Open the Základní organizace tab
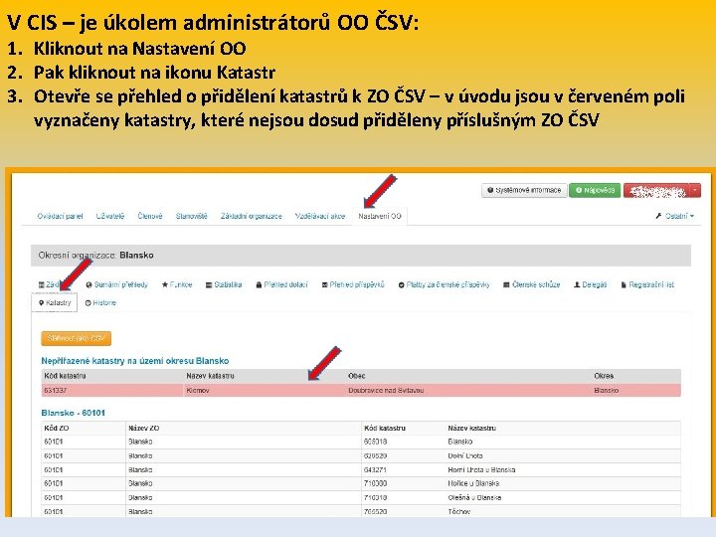Viewport: 716px width, 537px height. click(x=252, y=216)
